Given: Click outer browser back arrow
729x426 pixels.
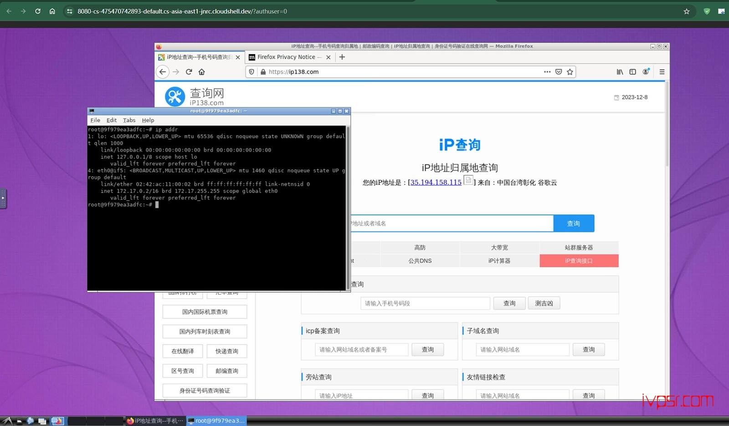Looking at the screenshot, I should pyautogui.click(x=9, y=11).
